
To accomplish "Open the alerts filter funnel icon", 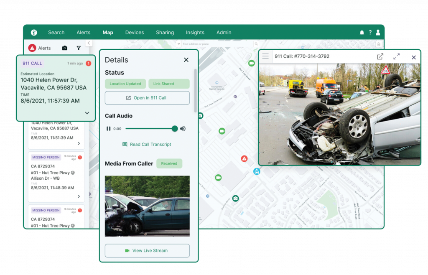I will (79, 48).
